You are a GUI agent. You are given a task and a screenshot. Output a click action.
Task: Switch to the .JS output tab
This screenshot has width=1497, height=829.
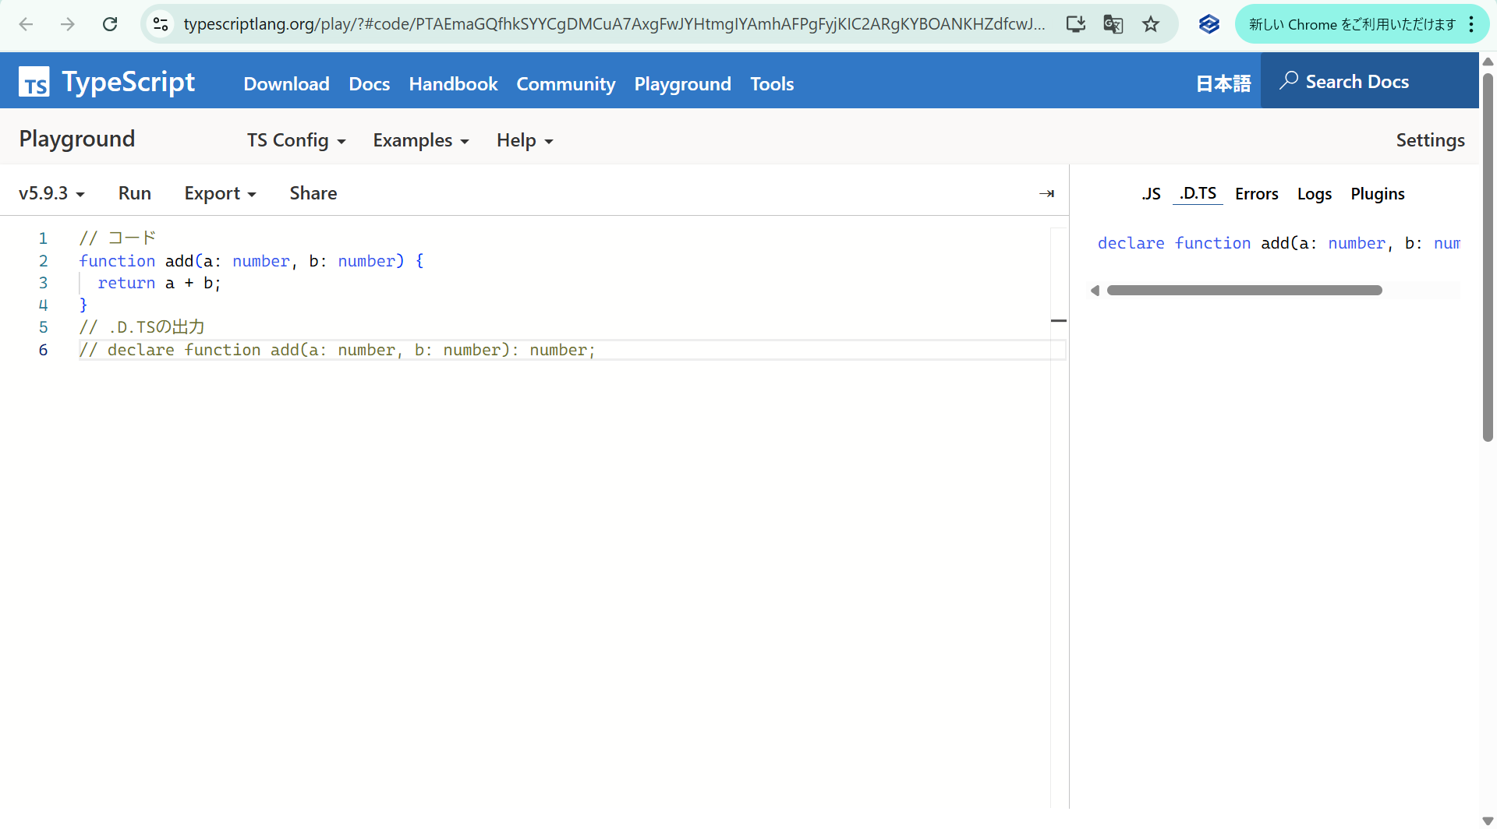tap(1151, 193)
